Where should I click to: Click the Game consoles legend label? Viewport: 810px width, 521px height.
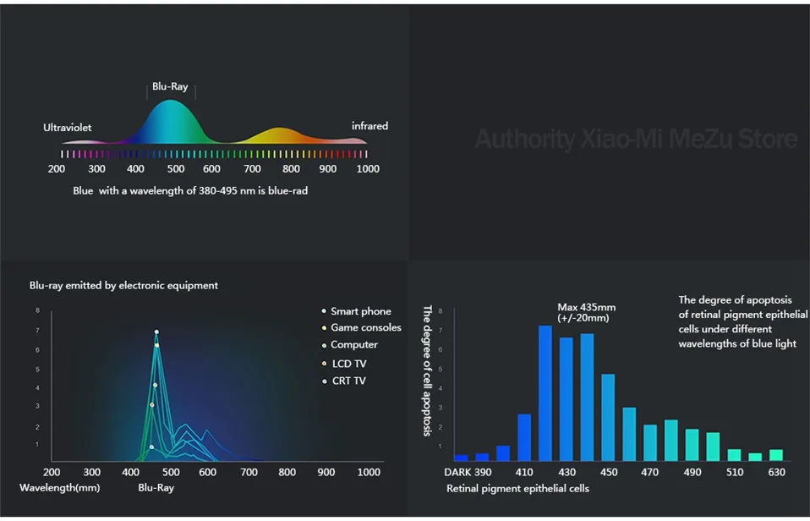pyautogui.click(x=366, y=327)
